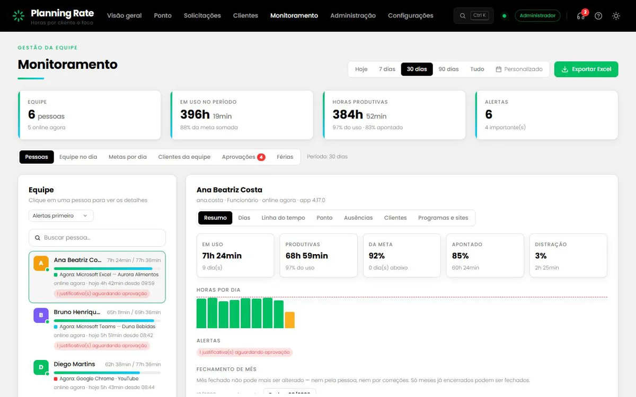
Task: Open Visão geral in navigation
Action: [x=125, y=16]
